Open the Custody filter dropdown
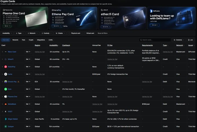 [x=46, y=33]
